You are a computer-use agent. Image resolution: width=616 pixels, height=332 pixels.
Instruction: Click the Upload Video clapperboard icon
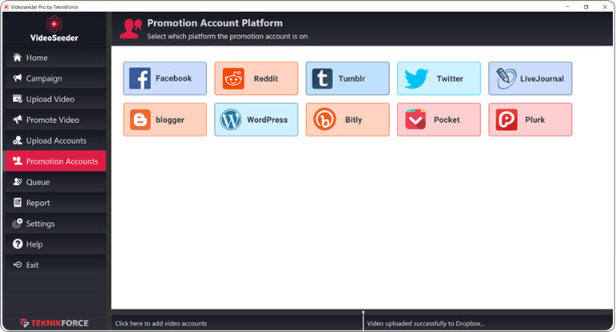18,98
